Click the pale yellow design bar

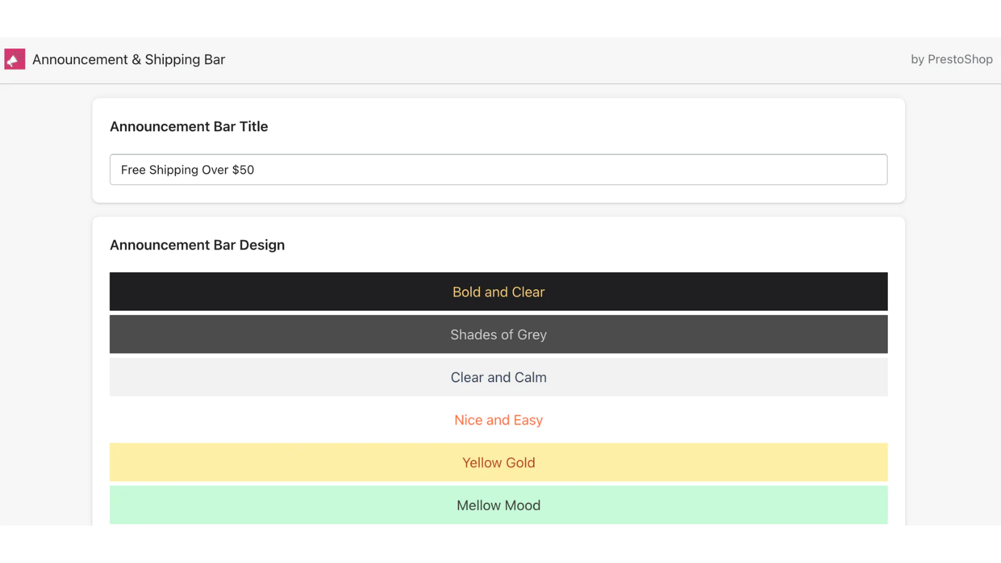pyautogui.click(x=250, y=463)
